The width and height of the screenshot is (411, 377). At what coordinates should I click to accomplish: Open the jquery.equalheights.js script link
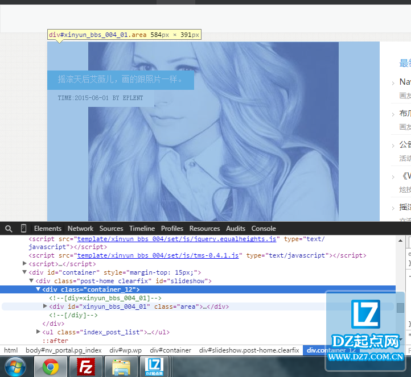click(x=176, y=239)
